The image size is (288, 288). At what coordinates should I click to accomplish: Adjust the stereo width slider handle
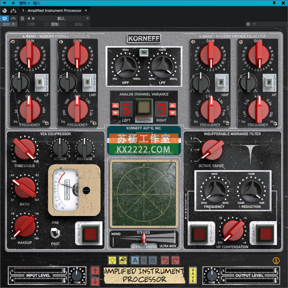coord(144,238)
